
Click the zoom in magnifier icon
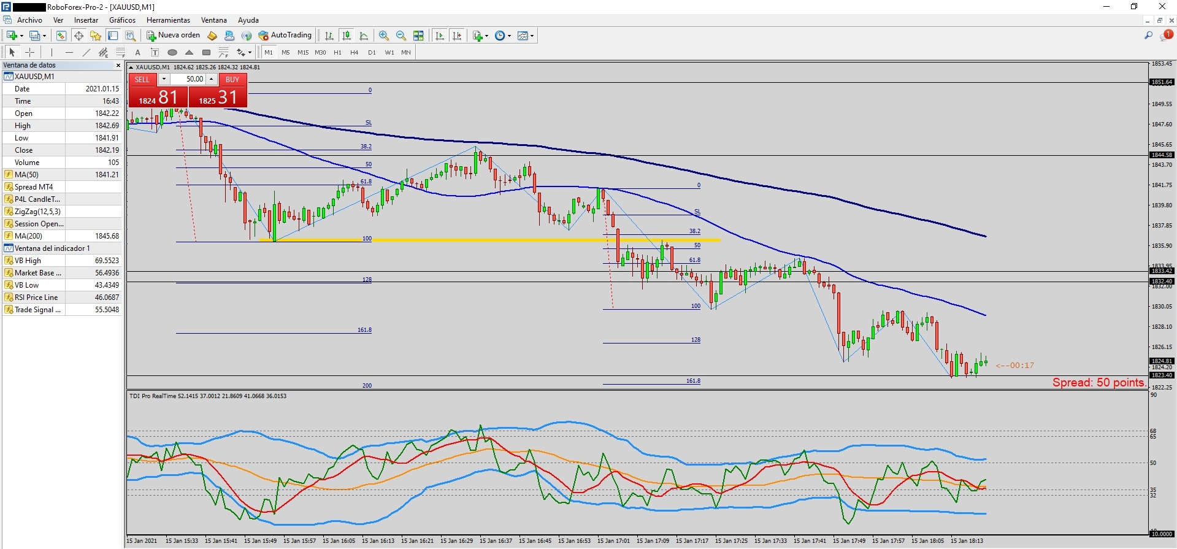384,36
